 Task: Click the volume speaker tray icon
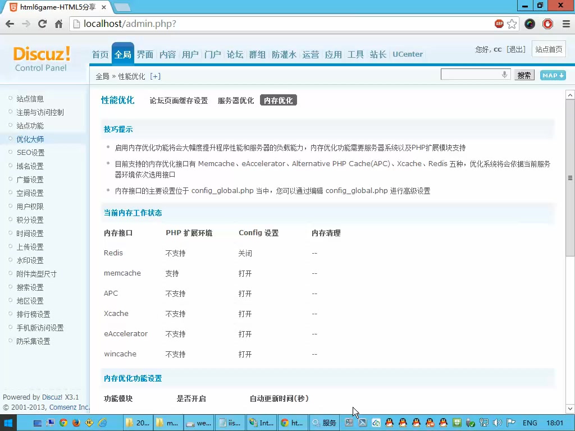click(498, 423)
